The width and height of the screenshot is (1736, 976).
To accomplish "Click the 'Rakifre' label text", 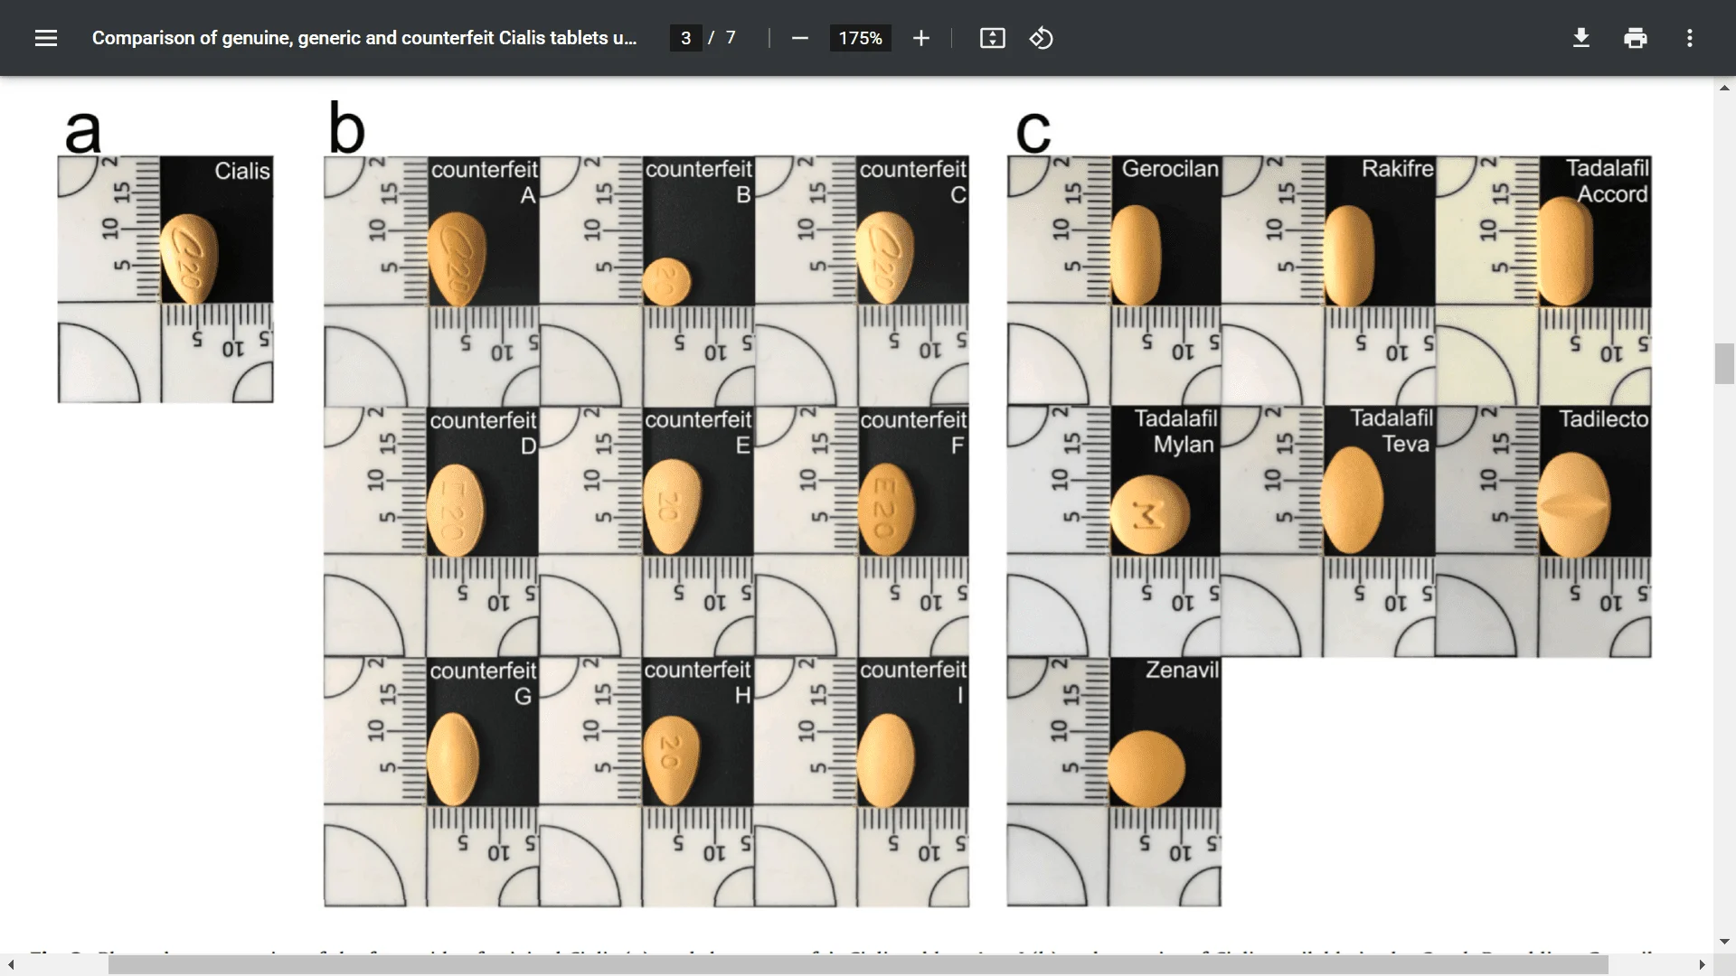I will pyautogui.click(x=1398, y=168).
